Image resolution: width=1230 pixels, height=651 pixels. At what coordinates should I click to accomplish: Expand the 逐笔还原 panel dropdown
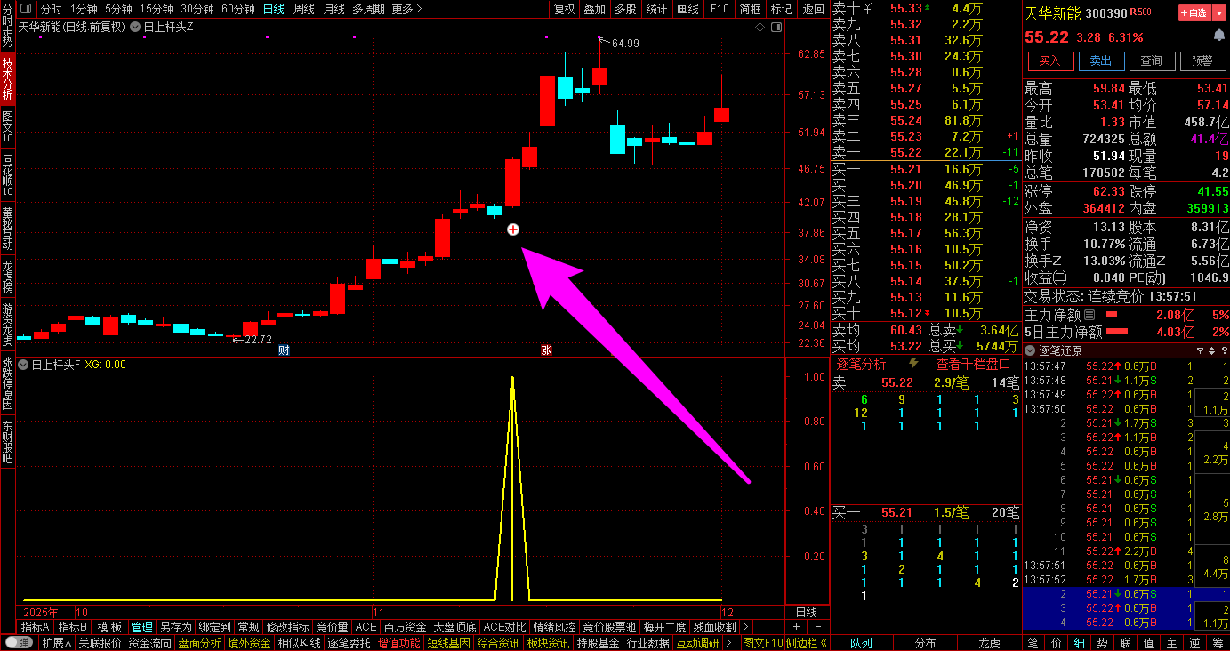[x=1030, y=350]
